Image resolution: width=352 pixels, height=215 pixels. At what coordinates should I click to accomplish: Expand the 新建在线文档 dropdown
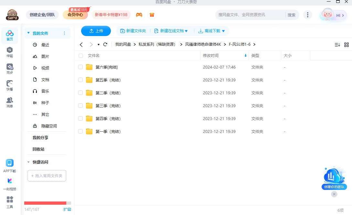tap(186, 31)
